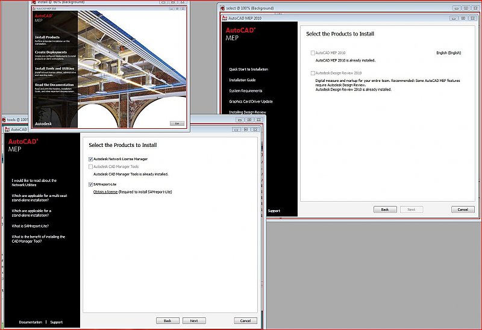Open Graphics Card Driver Update link
Screen dimensions: 482x330
pyautogui.click(x=251, y=101)
